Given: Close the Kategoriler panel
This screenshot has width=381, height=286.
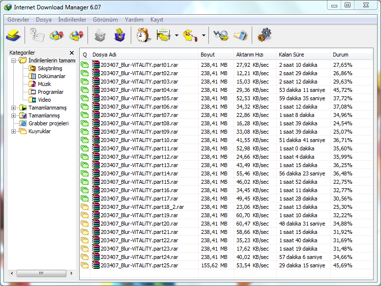Looking at the screenshot, I should point(72,53).
